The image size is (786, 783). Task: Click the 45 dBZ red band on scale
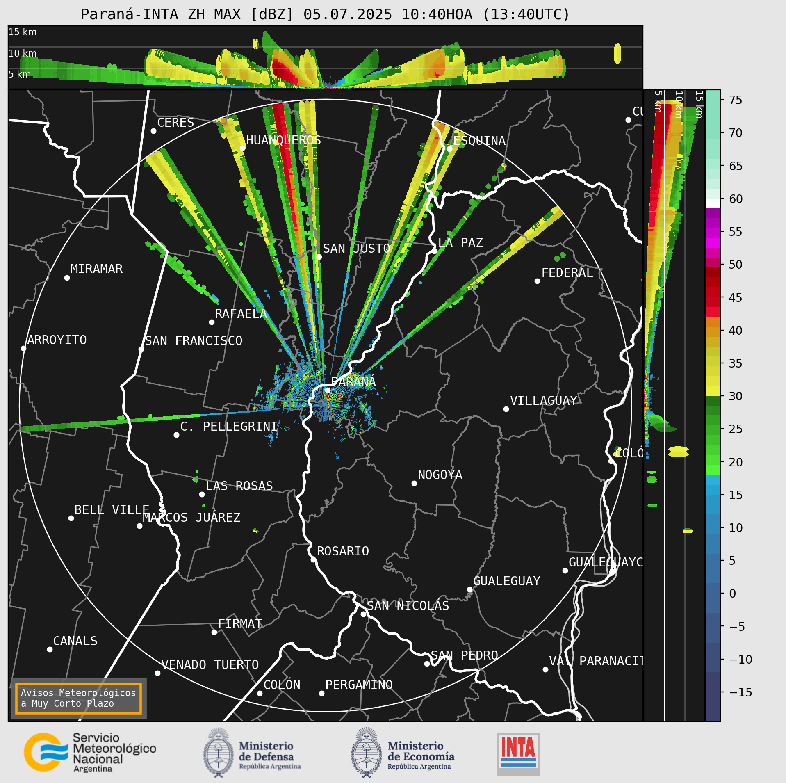713,297
